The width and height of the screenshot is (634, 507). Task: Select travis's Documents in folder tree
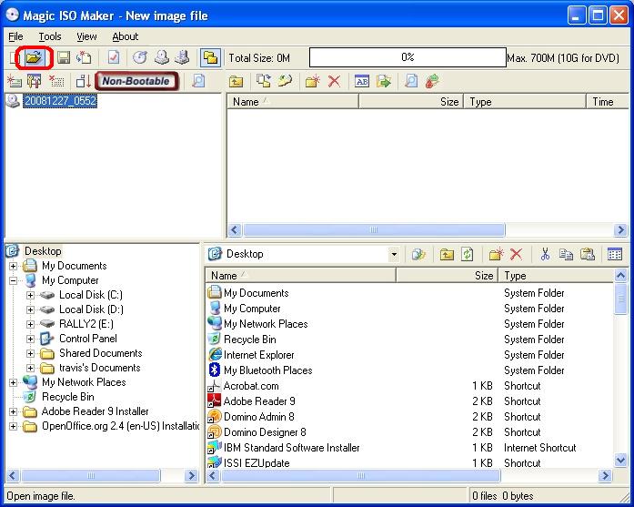tap(99, 368)
